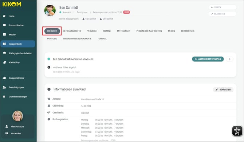Click the Gruppenstruktur people icon
This screenshot has width=244, height=142.
click(x=4, y=78)
